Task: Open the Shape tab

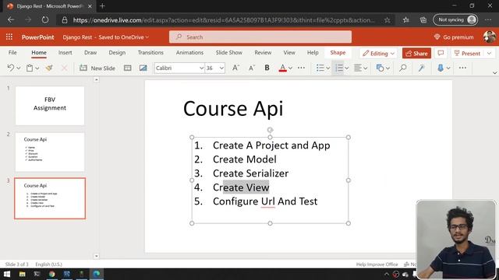Action: [338, 53]
